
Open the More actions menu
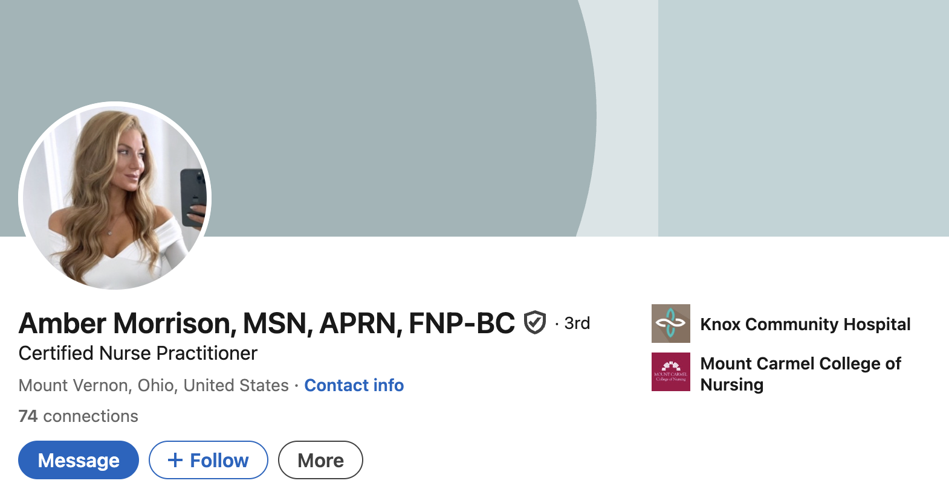pyautogui.click(x=320, y=461)
